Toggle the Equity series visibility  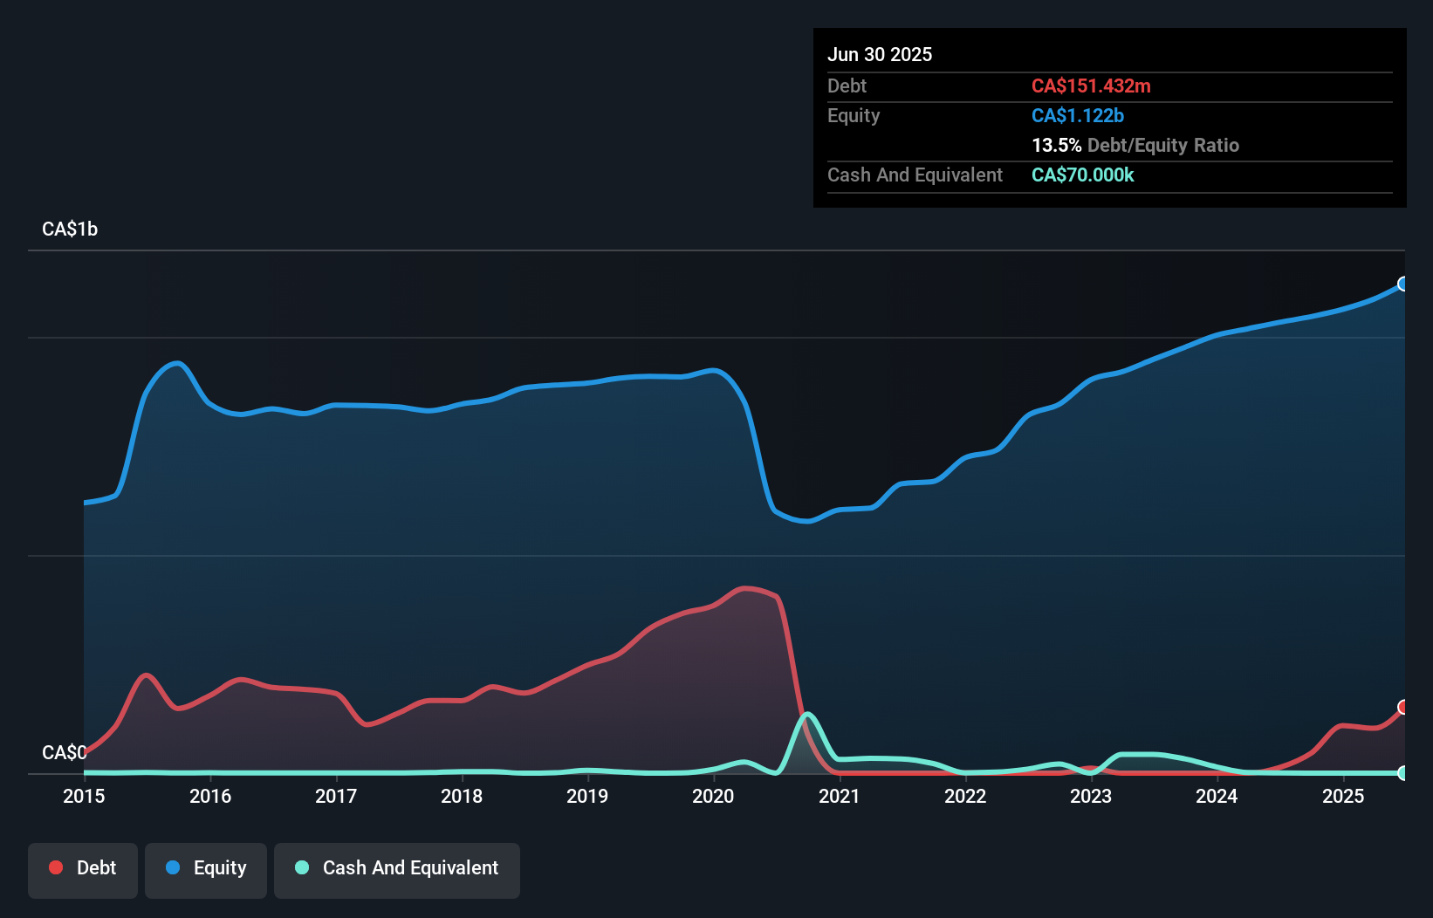coord(205,869)
